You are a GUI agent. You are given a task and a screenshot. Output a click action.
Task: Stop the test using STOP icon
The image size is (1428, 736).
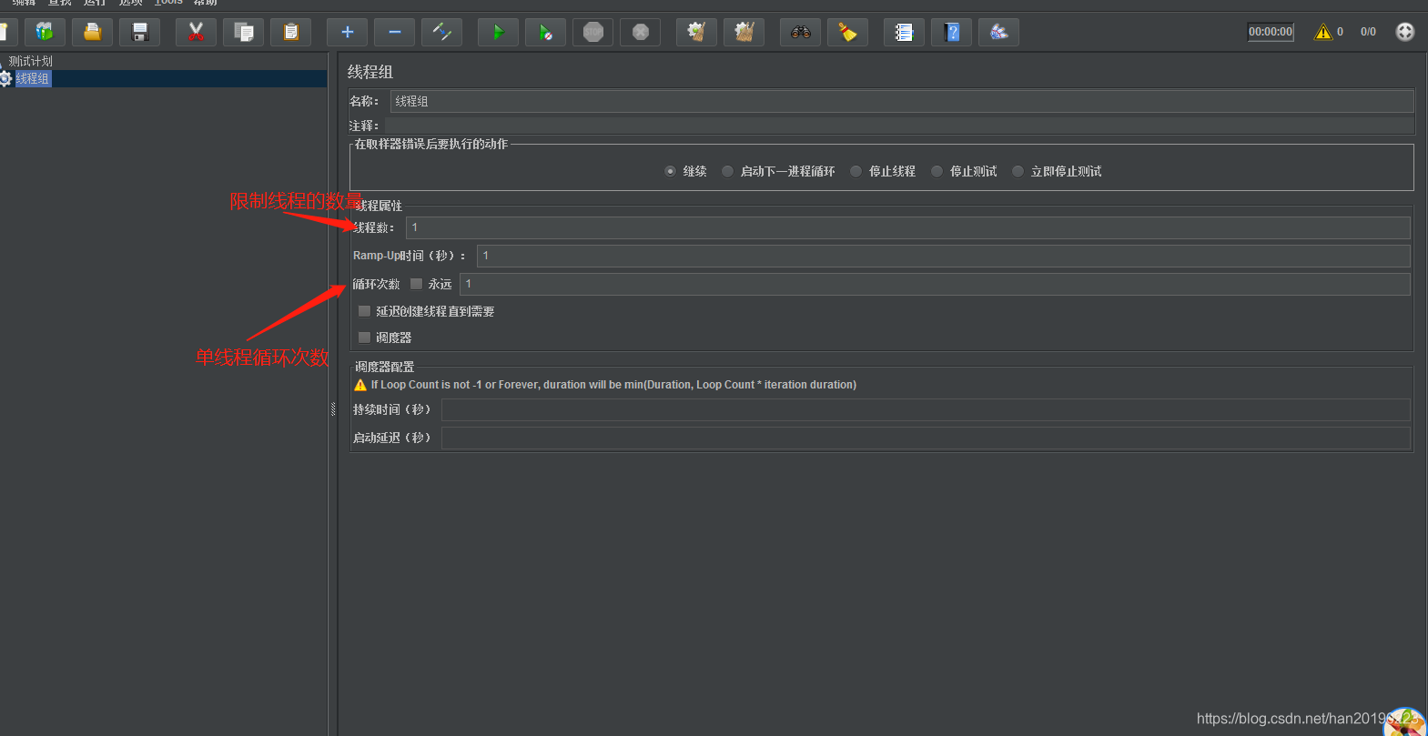(592, 32)
